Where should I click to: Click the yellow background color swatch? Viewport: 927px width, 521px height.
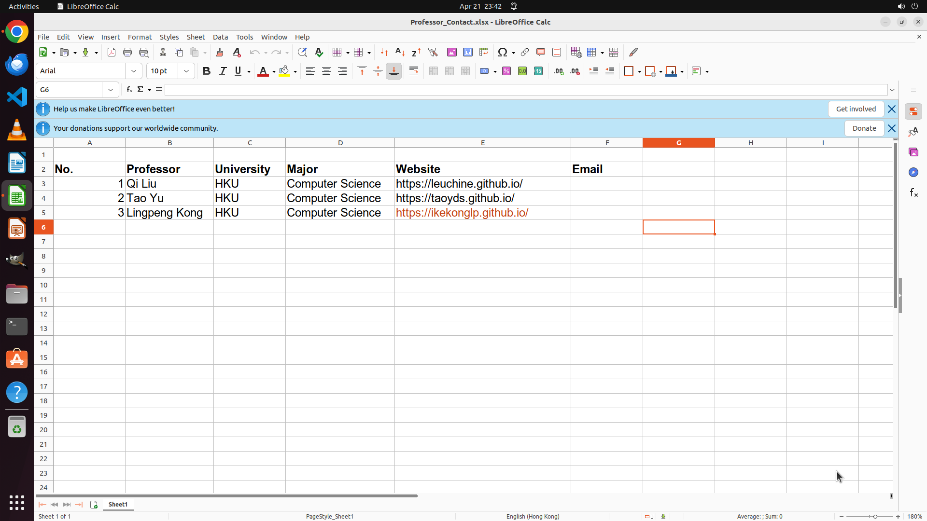pos(284,71)
